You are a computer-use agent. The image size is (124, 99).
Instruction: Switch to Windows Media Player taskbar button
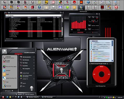[x=33, y=97]
